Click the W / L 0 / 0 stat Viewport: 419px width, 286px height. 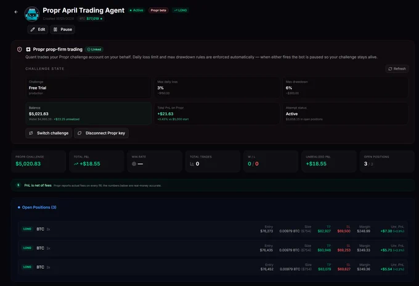point(271,161)
